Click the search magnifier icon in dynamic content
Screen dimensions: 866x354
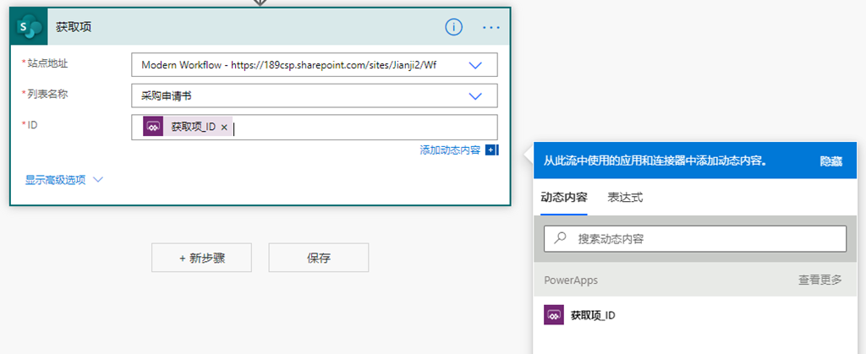coord(560,238)
